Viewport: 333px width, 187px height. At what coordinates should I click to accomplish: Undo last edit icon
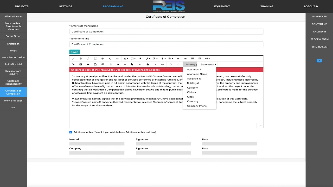tap(171, 64)
